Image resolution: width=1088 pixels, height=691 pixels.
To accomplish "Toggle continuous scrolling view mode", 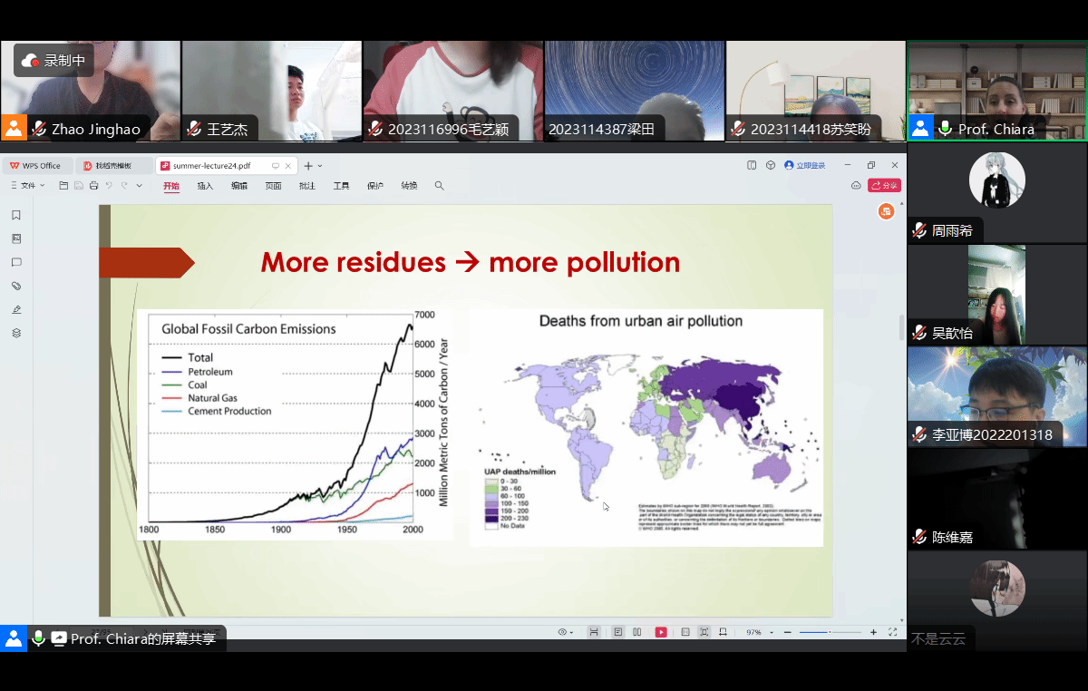I will (x=617, y=632).
